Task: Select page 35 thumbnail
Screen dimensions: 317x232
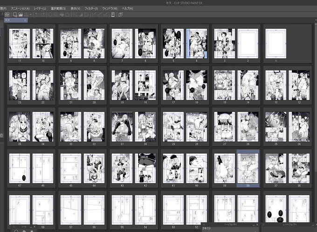Action: [20, 127]
